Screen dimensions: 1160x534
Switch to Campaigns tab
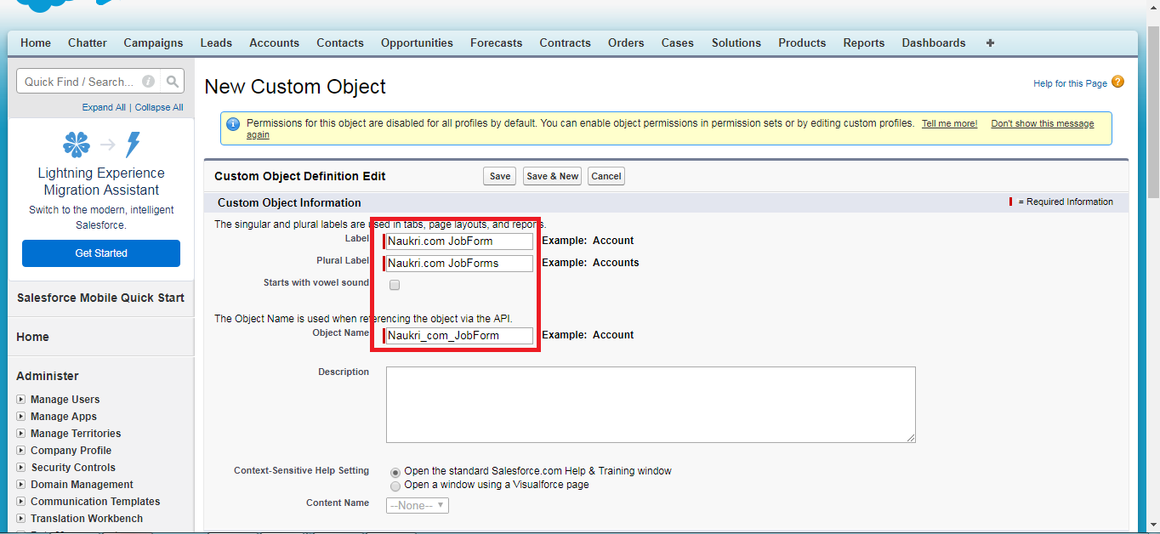[x=153, y=43]
